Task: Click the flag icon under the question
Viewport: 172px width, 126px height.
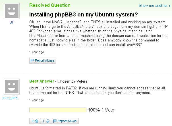Action: [32, 60]
